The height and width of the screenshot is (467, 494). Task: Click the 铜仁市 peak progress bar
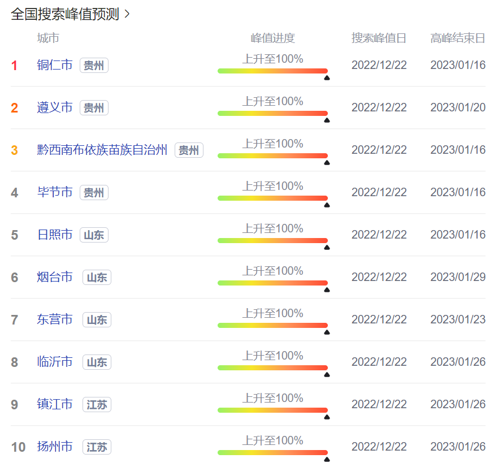[273, 71]
